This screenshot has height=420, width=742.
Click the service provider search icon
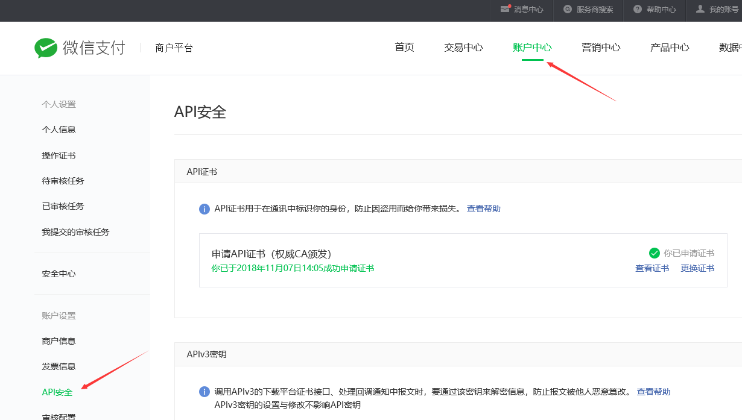pos(567,9)
